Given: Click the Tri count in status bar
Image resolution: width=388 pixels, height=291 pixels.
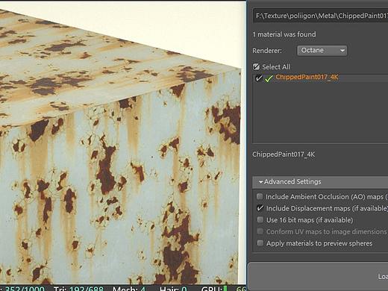Looking at the screenshot, I should (x=78, y=289).
